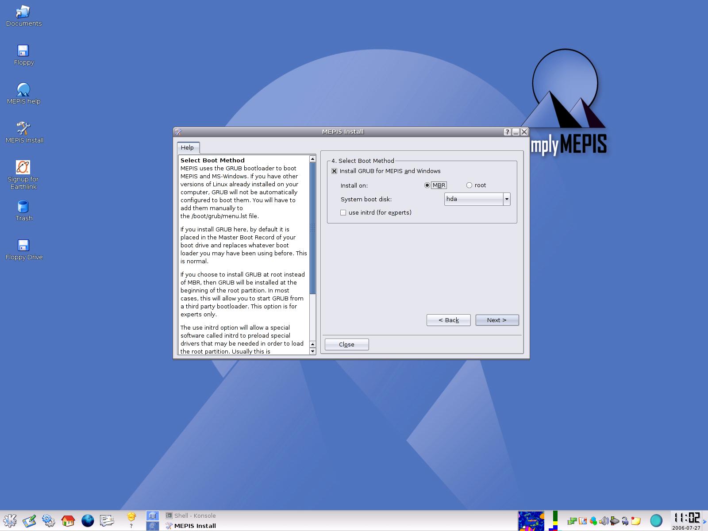This screenshot has height=531, width=708.
Task: Open the KDE K menu
Action: coord(10,520)
